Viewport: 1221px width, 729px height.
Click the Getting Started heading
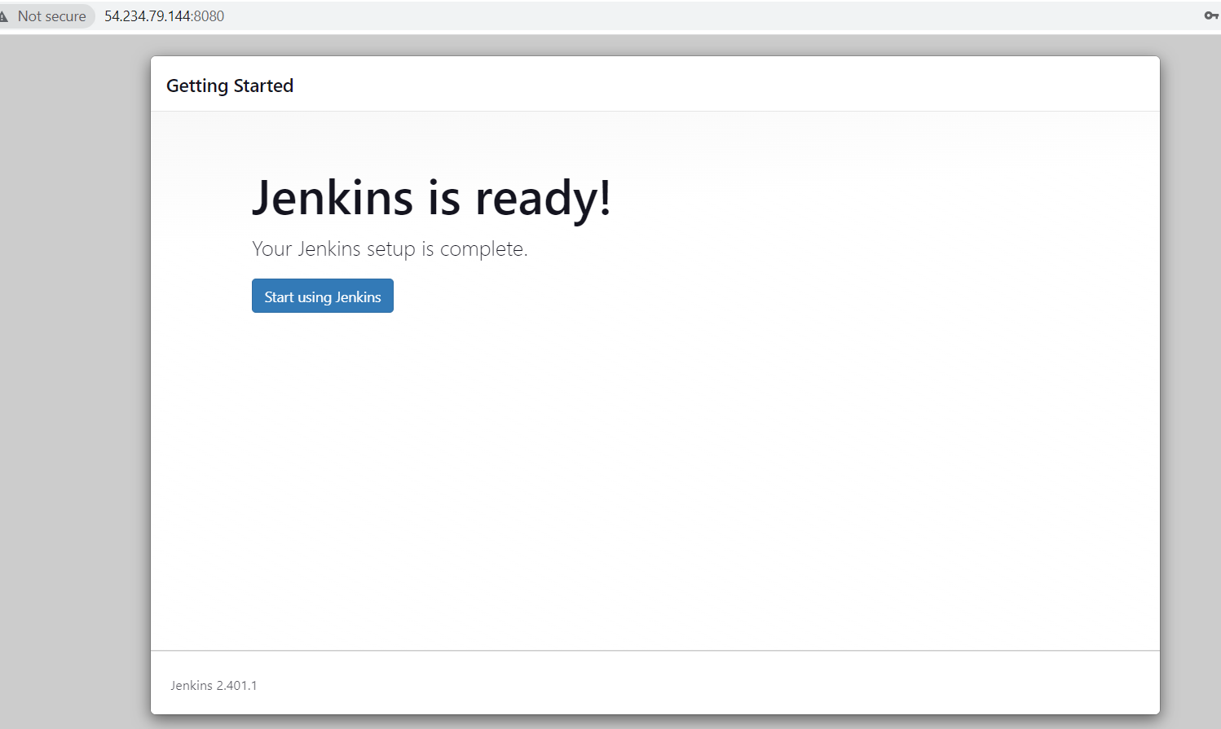click(230, 86)
